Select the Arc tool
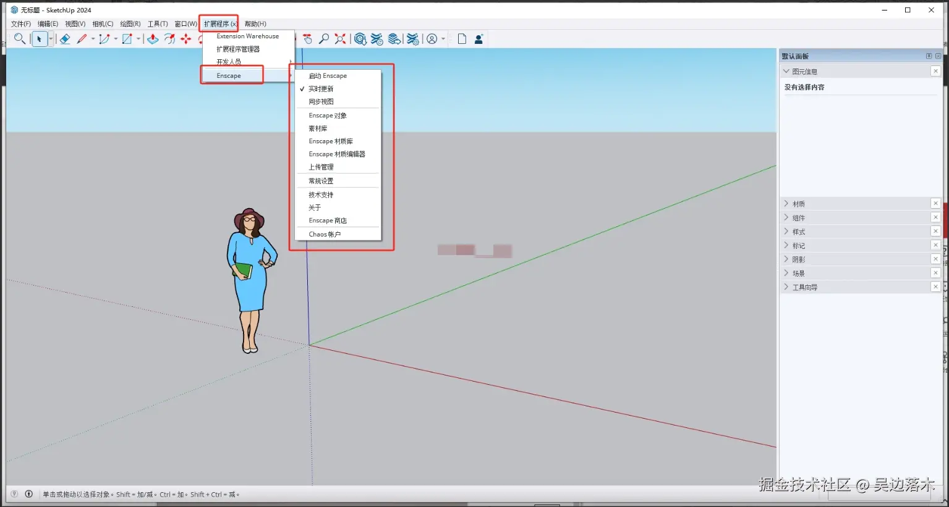 (104, 39)
